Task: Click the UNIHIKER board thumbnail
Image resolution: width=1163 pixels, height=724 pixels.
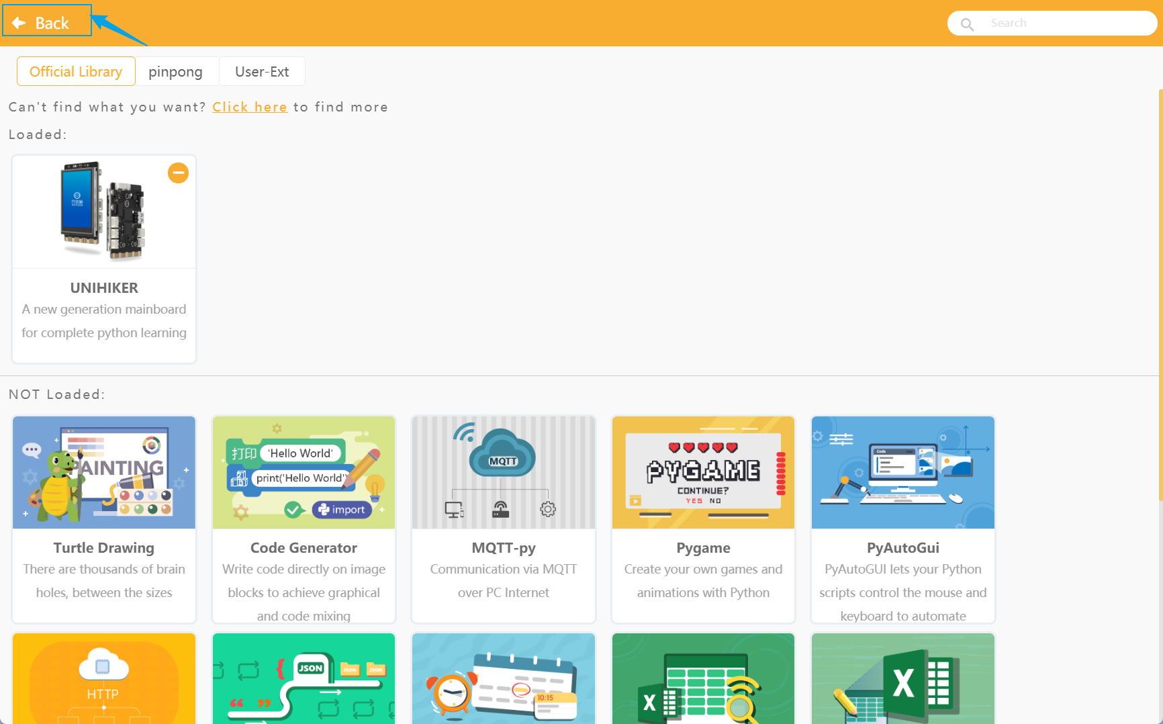Action: (103, 212)
